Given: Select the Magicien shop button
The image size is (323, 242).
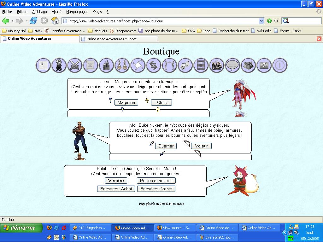Looking at the screenshot, I should (126, 102).
